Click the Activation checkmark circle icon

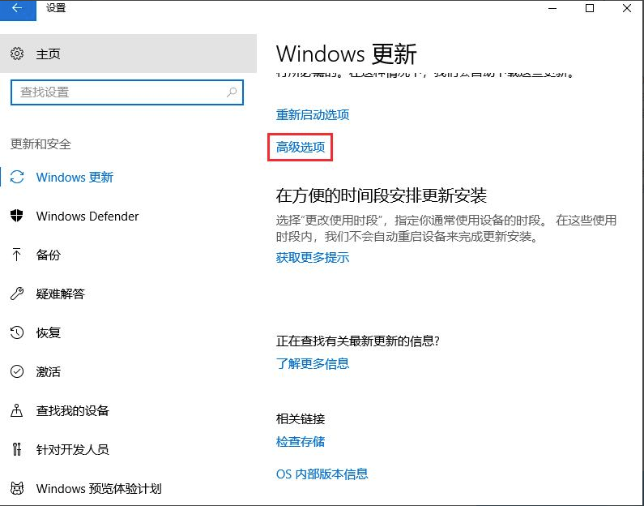[x=17, y=372]
